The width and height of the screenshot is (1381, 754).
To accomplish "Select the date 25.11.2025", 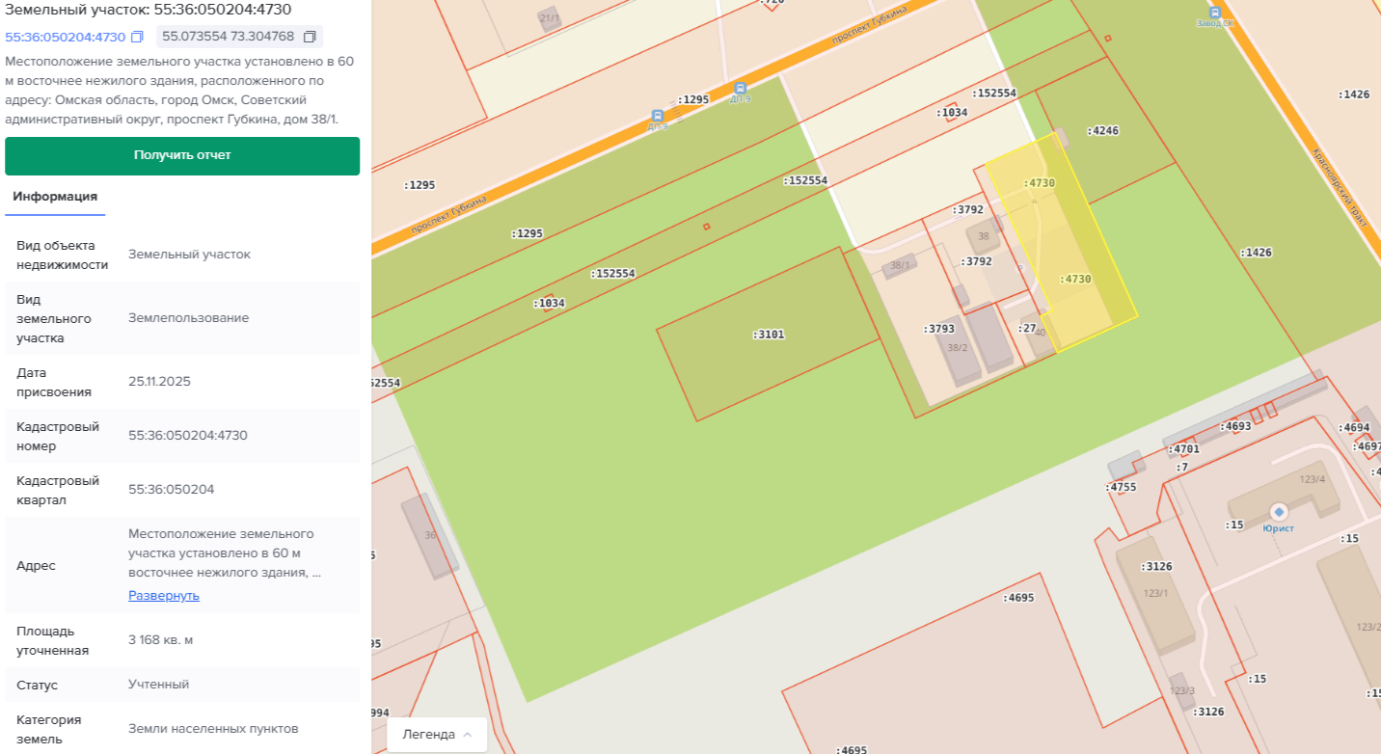I will click(x=159, y=381).
